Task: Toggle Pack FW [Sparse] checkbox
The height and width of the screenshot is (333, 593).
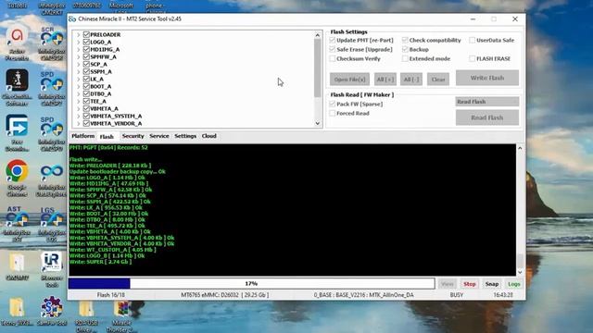Action: pos(333,104)
